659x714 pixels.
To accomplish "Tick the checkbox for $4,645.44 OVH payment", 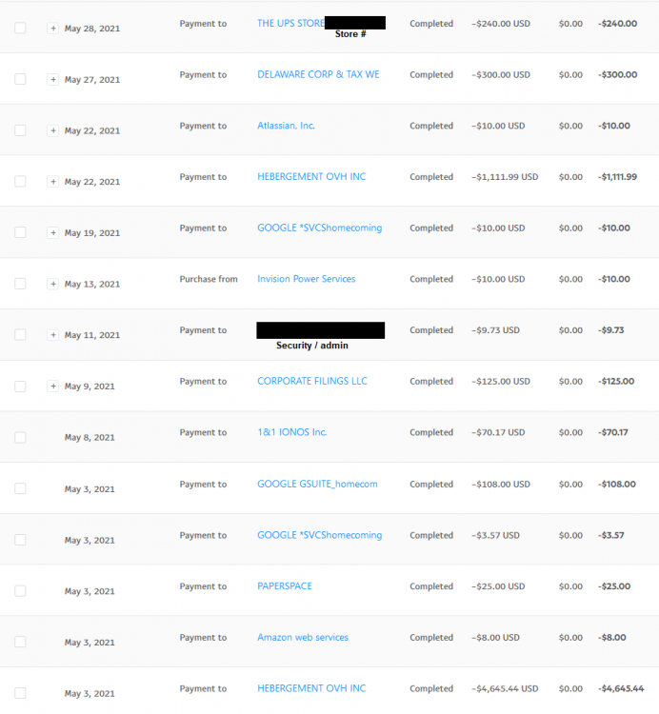I will 20,693.
